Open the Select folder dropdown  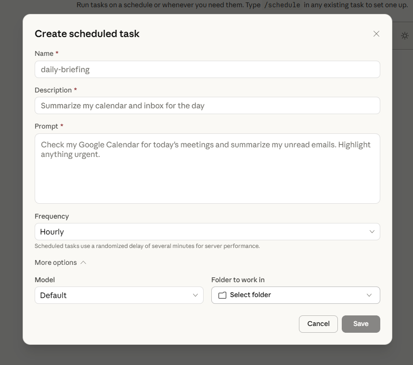(x=295, y=295)
